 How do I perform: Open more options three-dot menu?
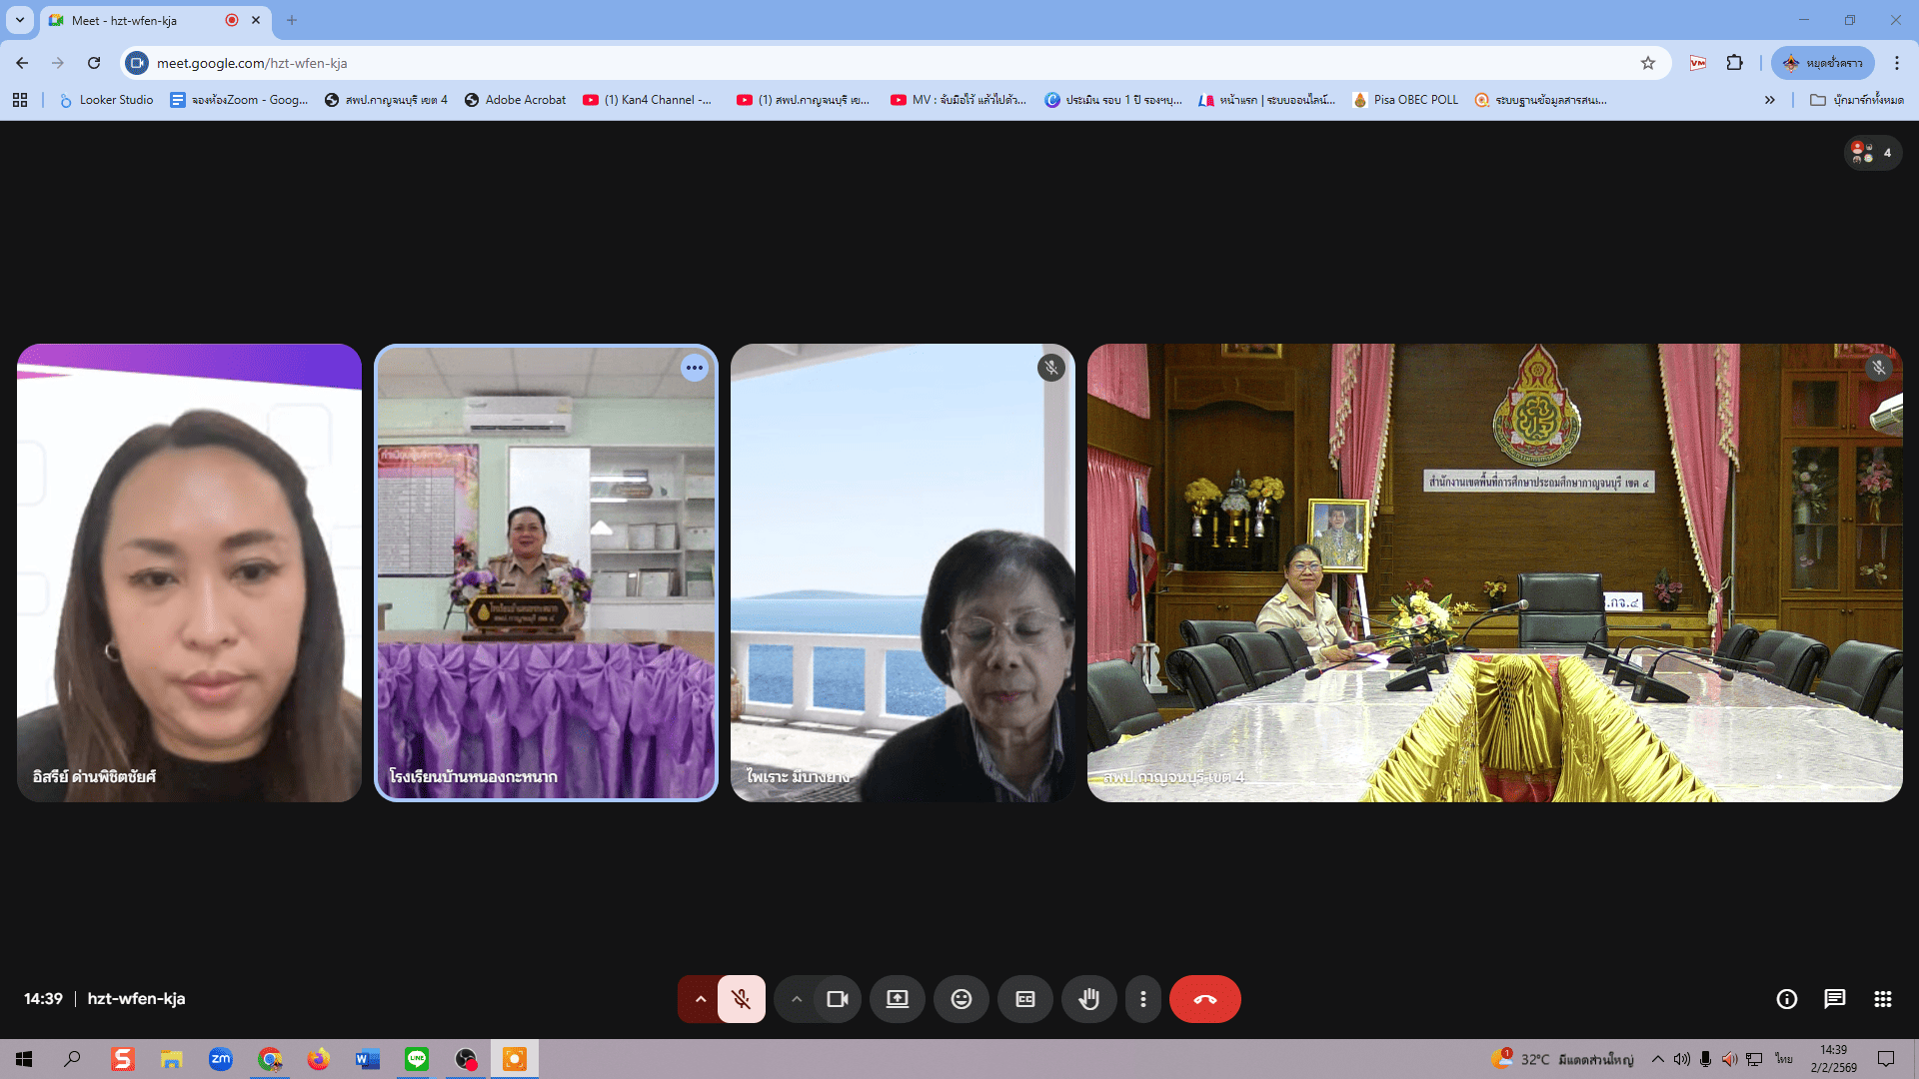[1143, 999]
